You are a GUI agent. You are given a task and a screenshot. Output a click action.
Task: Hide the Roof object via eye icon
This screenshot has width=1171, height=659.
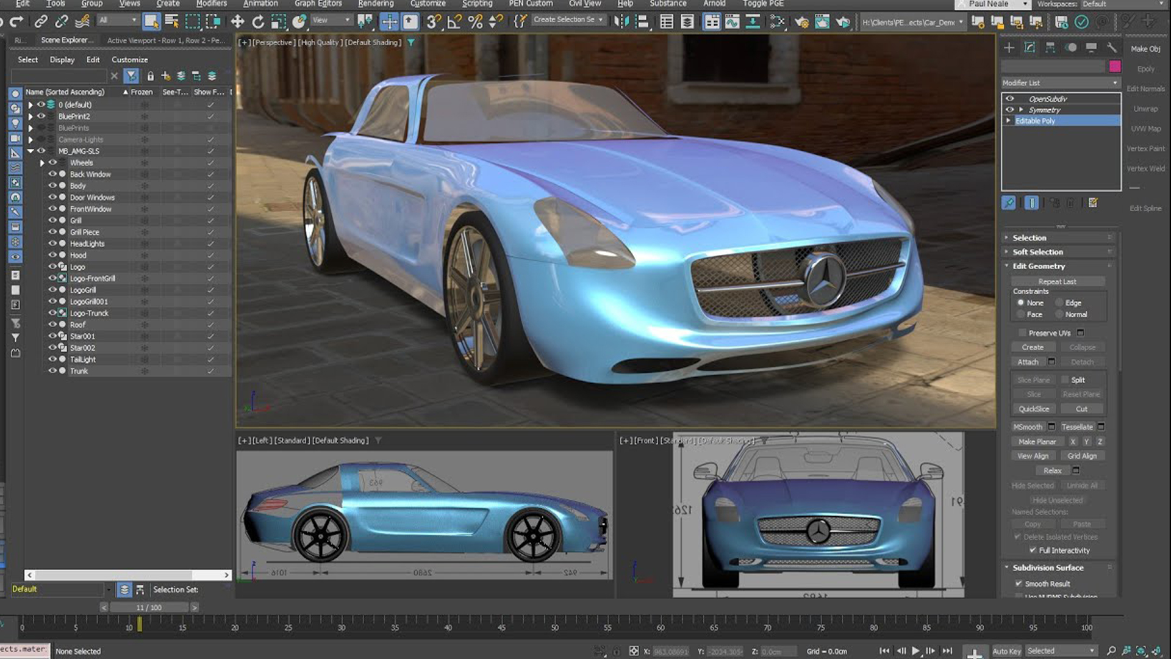click(x=52, y=325)
